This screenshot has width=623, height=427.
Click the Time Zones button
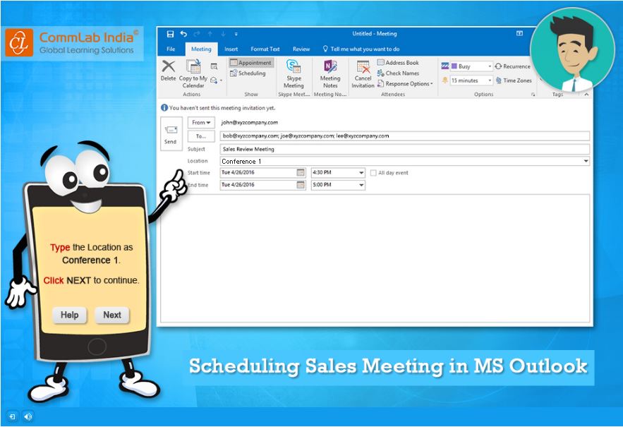(x=514, y=80)
